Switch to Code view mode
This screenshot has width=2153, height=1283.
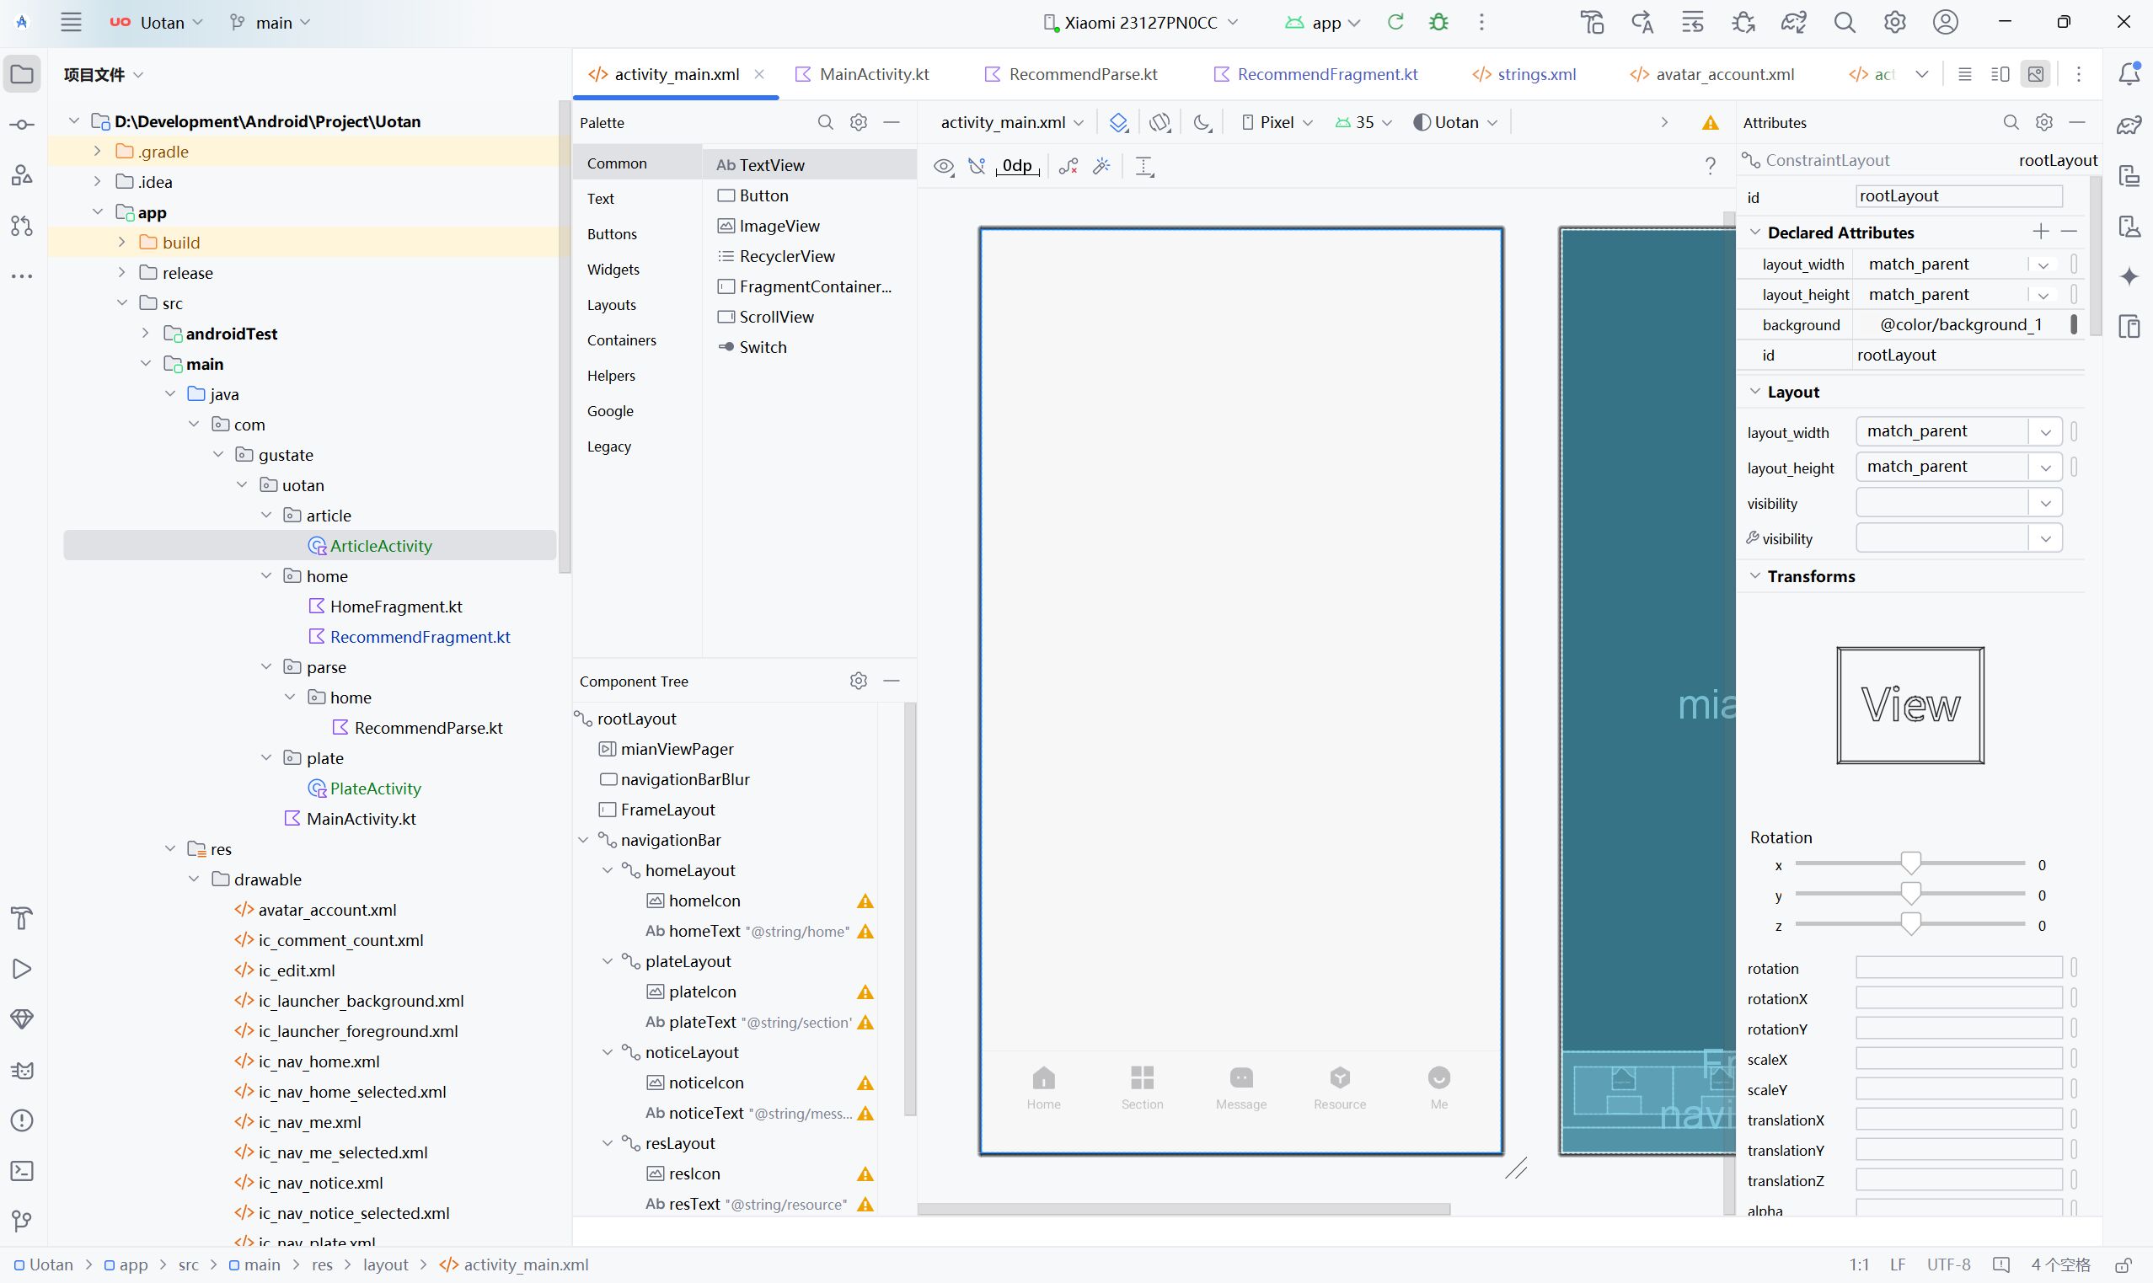point(1964,74)
